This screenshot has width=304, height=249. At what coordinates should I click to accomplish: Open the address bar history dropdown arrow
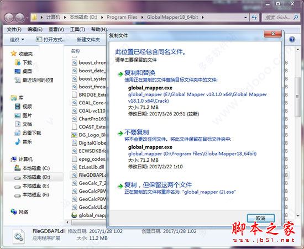coord(245,18)
